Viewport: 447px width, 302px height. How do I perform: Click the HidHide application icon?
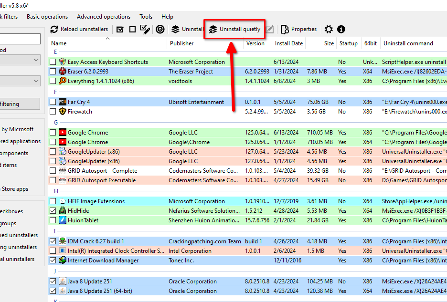coord(63,211)
